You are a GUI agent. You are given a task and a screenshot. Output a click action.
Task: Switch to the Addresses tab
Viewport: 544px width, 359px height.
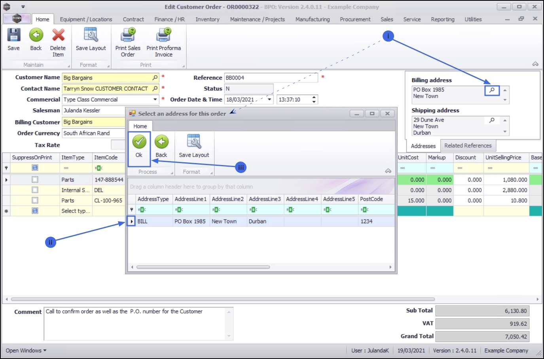pos(423,146)
